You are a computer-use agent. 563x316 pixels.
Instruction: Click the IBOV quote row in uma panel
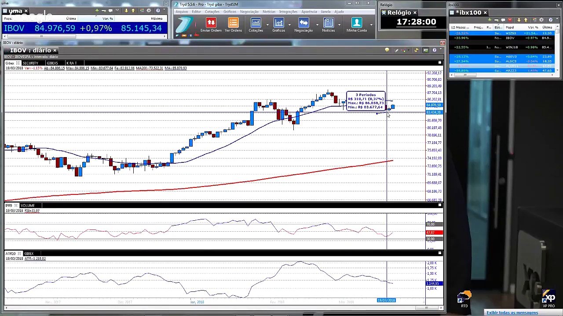click(x=84, y=28)
